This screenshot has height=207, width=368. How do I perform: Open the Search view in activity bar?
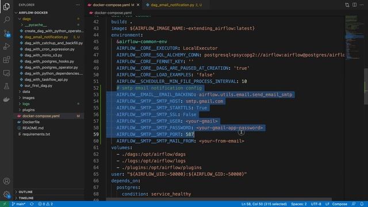click(6, 20)
